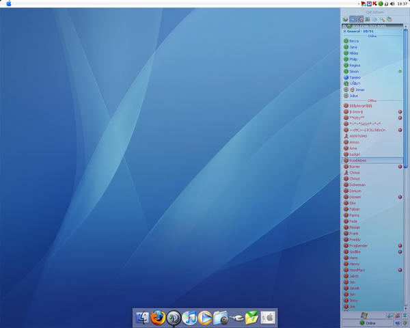Select contact Jonas

point(372,90)
